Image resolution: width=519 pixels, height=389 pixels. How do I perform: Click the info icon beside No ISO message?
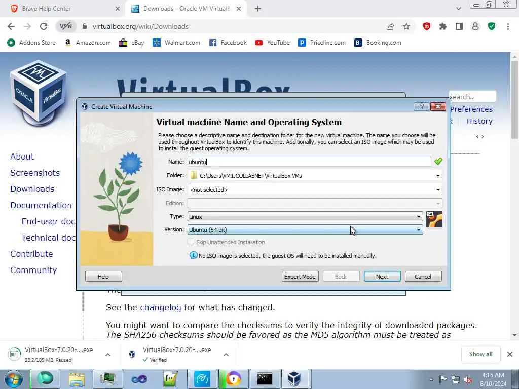[193, 255]
